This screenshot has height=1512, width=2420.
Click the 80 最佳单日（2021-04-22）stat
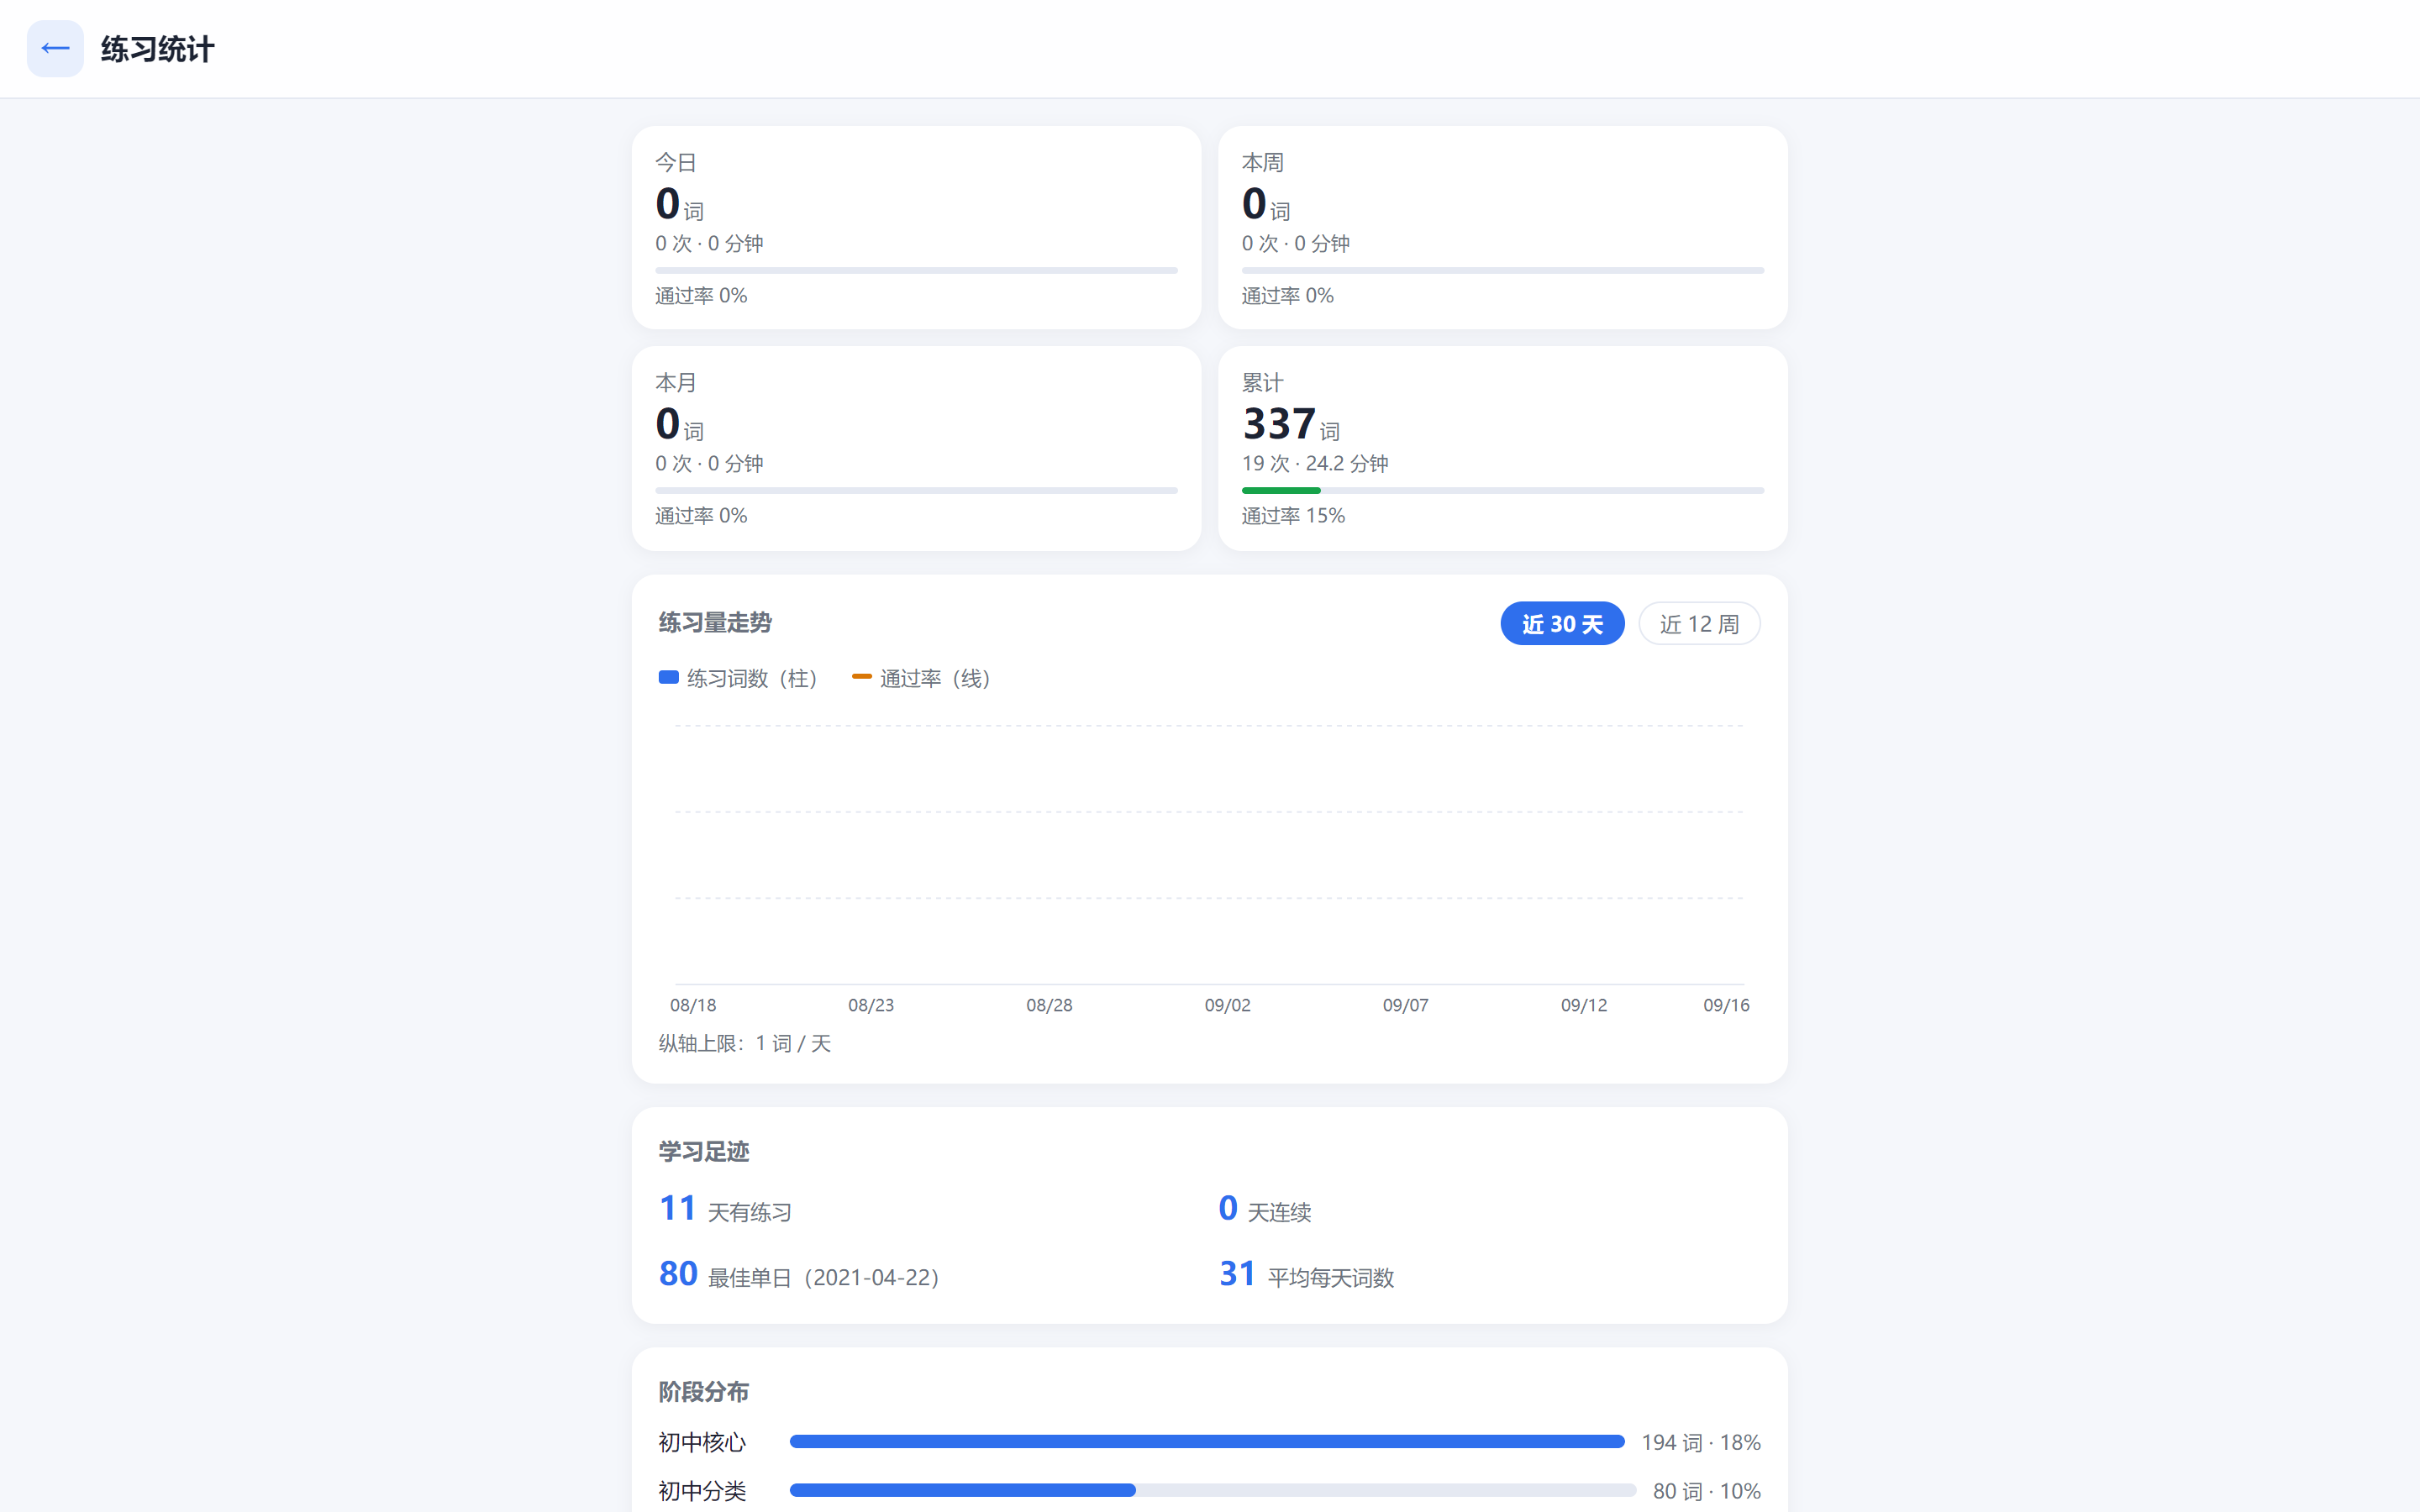coord(799,1275)
